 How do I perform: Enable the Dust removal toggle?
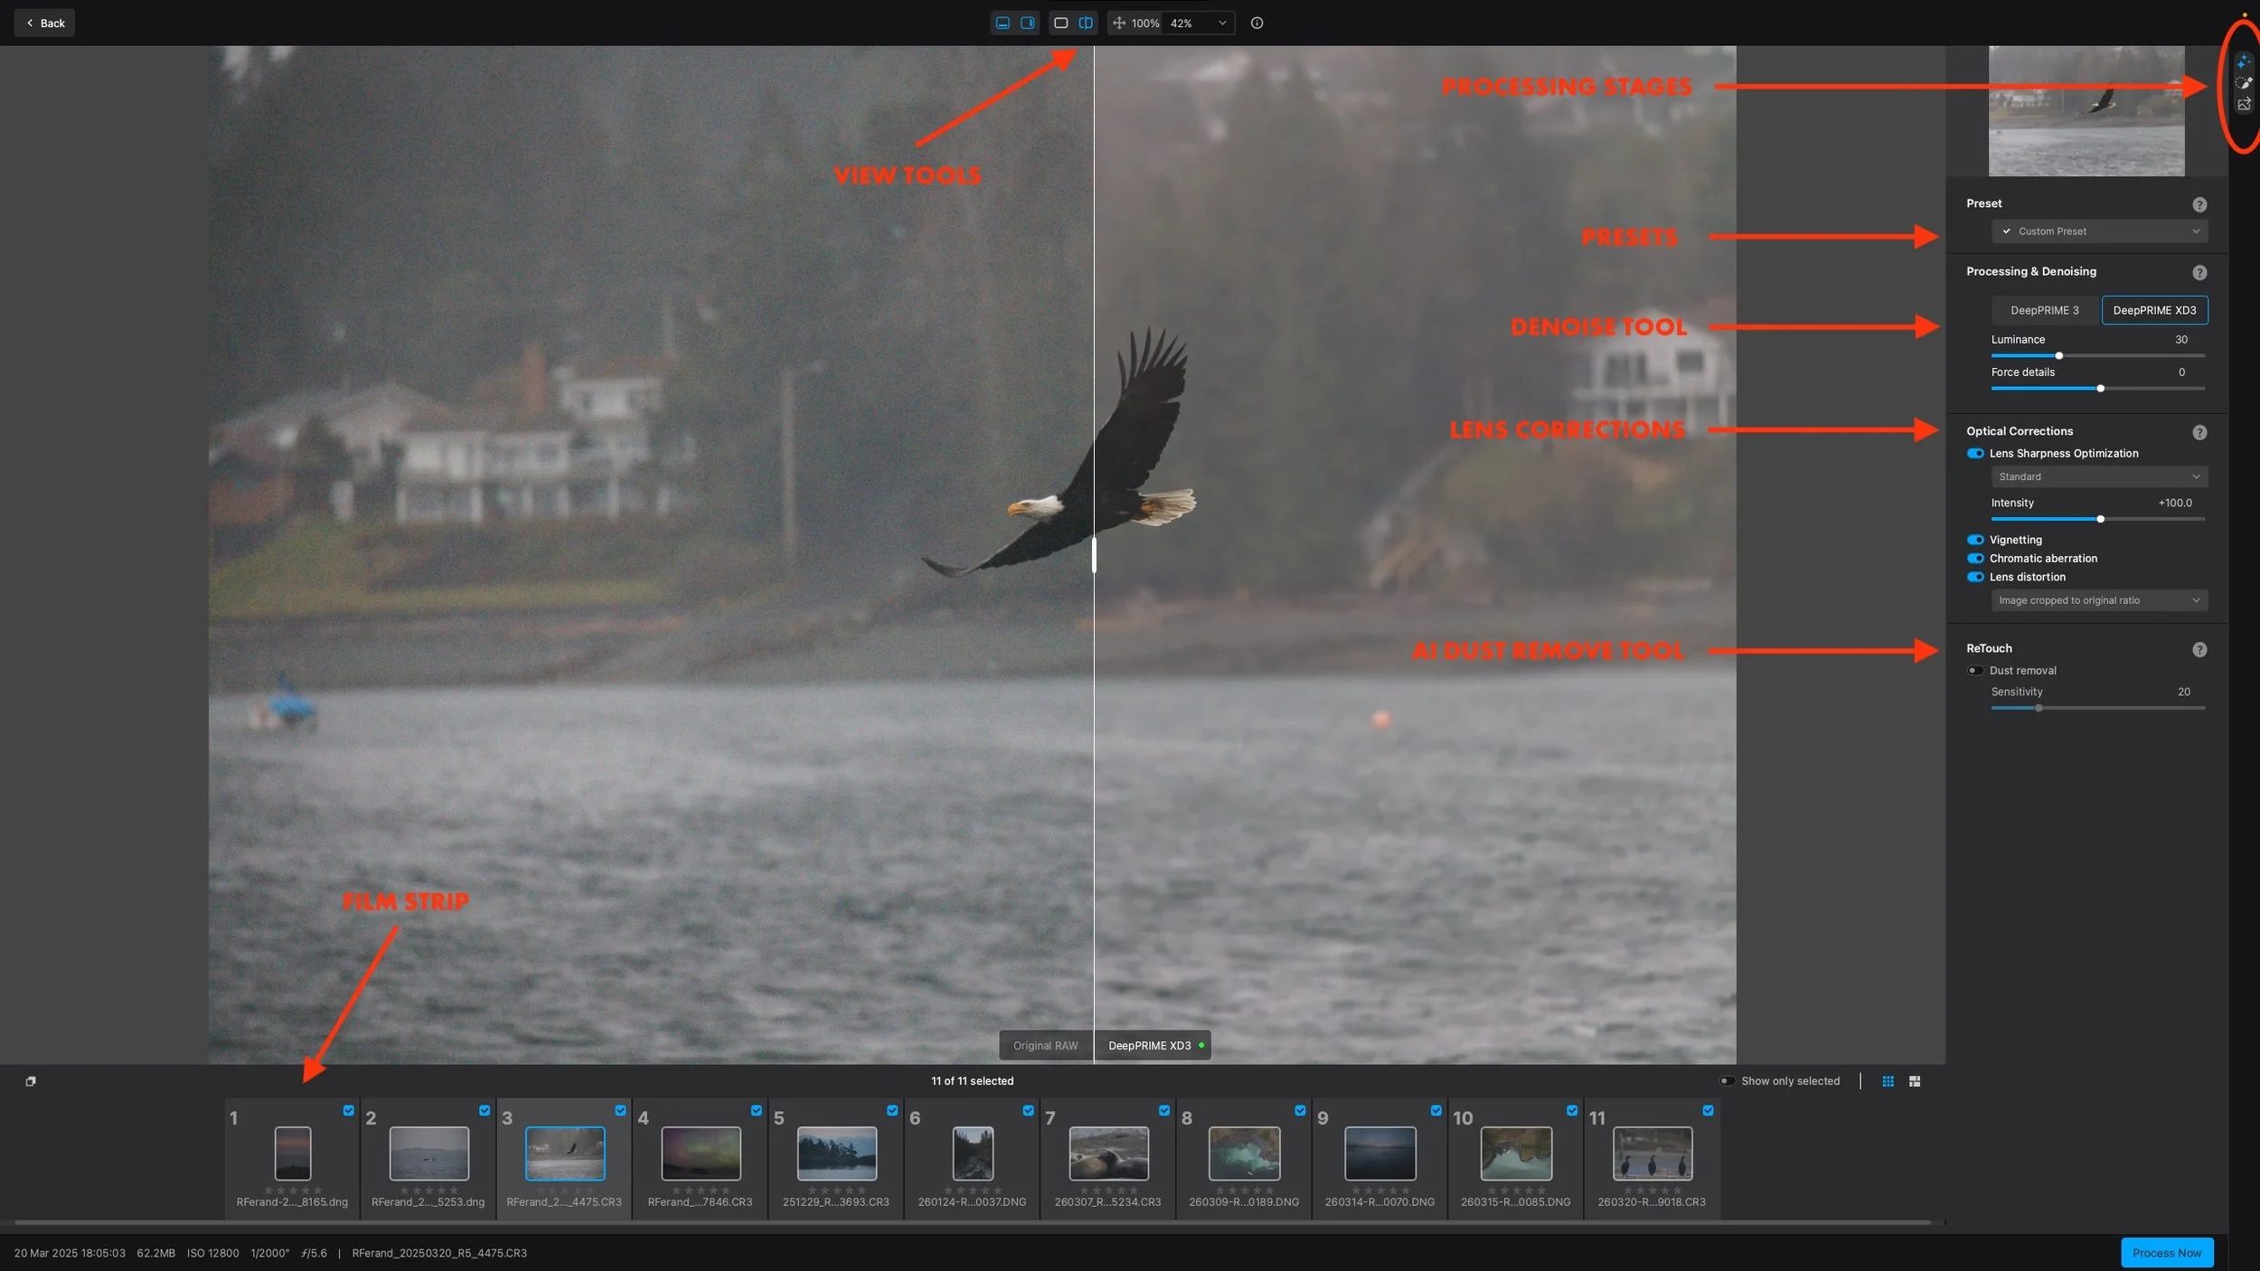1974,670
